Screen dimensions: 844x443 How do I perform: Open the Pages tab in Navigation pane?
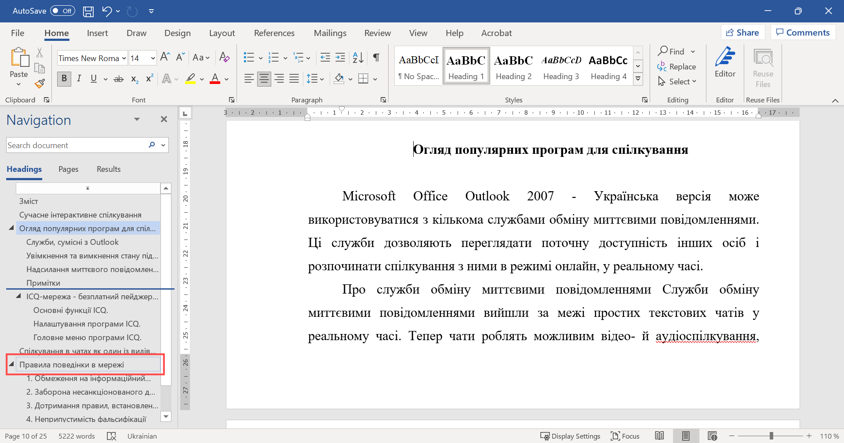point(68,169)
